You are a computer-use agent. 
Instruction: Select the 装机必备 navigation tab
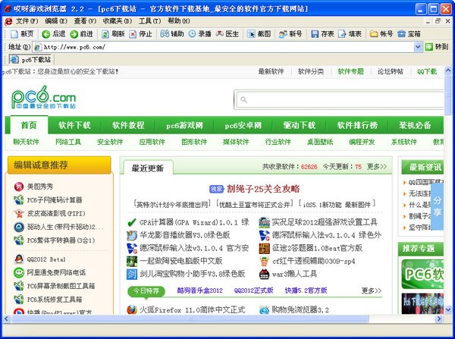click(x=415, y=125)
